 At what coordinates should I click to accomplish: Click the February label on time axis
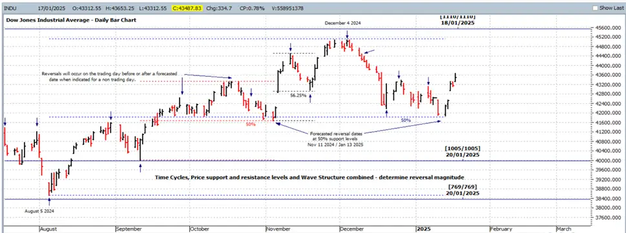point(501,229)
